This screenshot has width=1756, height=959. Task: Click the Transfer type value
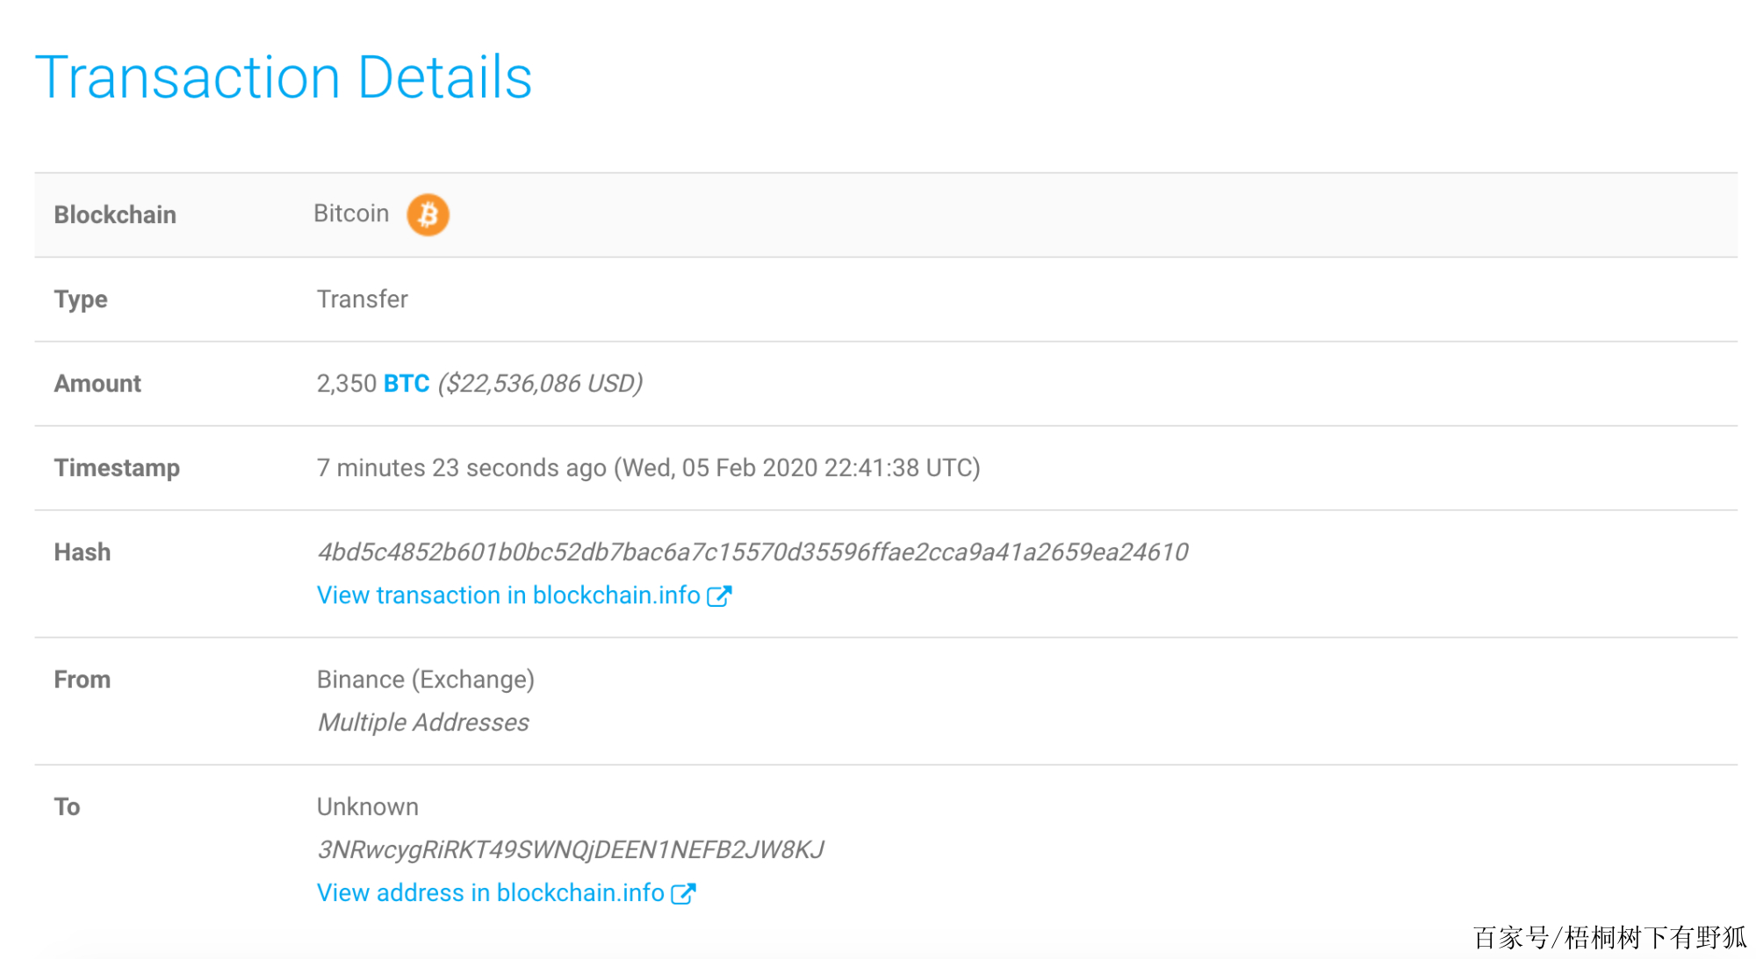(x=362, y=299)
